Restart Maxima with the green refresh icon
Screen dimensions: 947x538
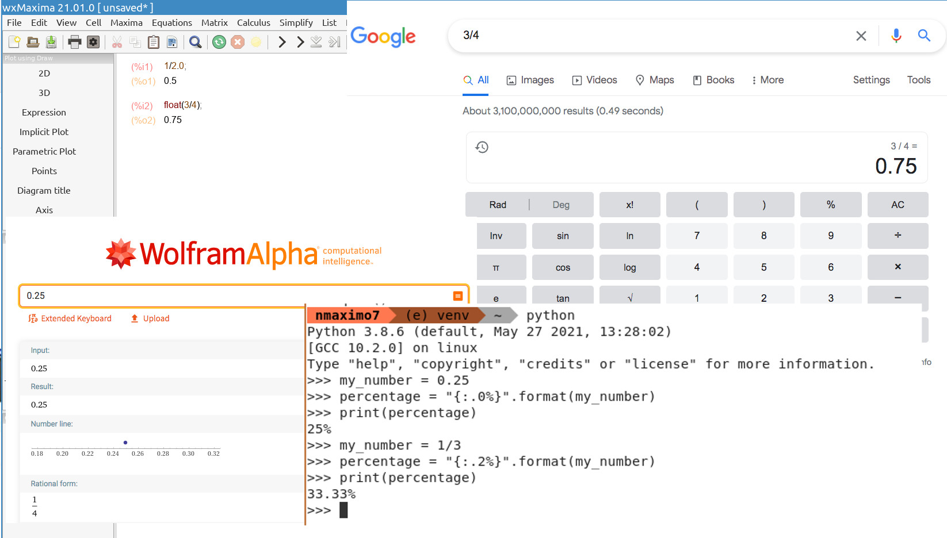(219, 42)
